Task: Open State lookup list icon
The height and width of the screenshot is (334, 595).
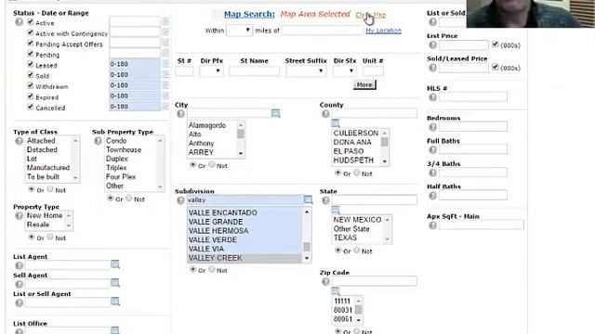Action: pyautogui.click(x=335, y=210)
